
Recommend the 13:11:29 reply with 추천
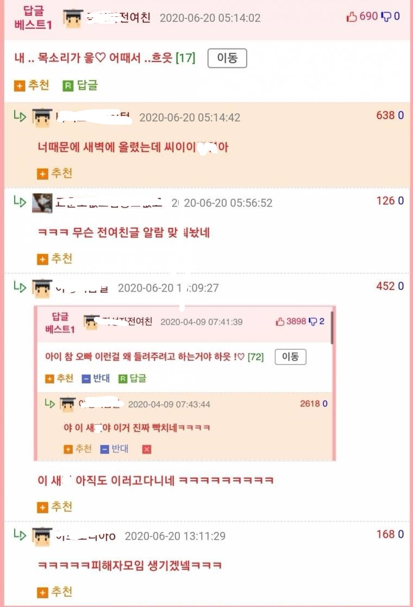click(x=54, y=592)
